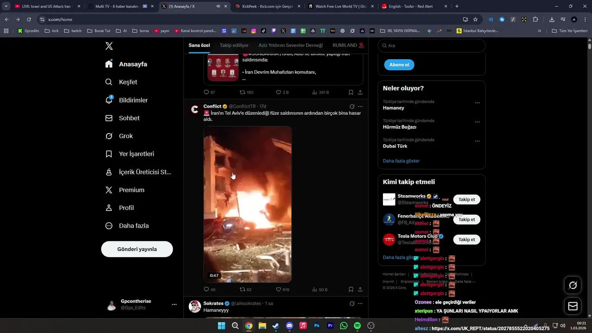Bookmark this page star icon in address bar

pyautogui.click(x=475, y=19)
